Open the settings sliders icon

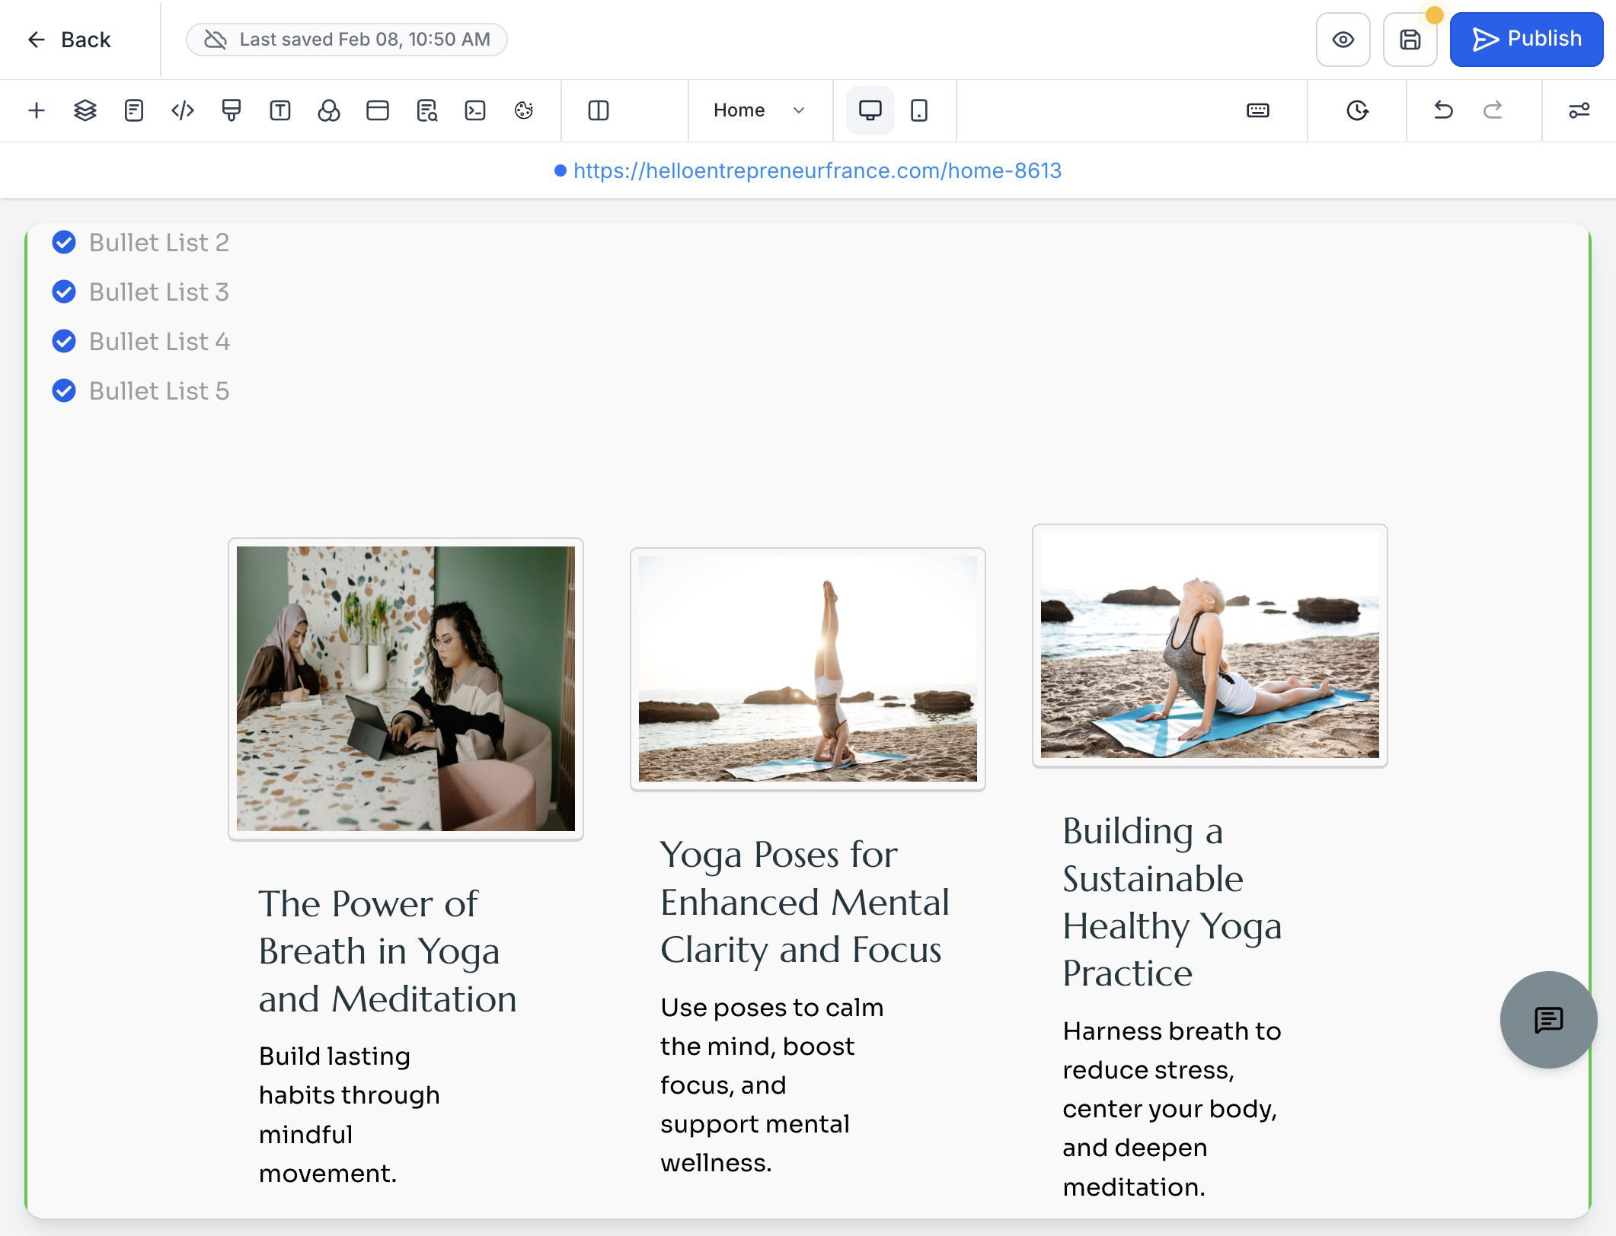1579,110
